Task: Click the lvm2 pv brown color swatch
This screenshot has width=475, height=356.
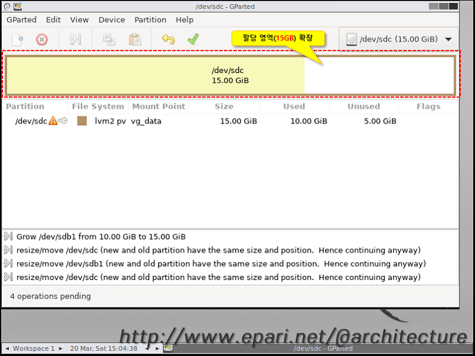Action: click(x=82, y=121)
